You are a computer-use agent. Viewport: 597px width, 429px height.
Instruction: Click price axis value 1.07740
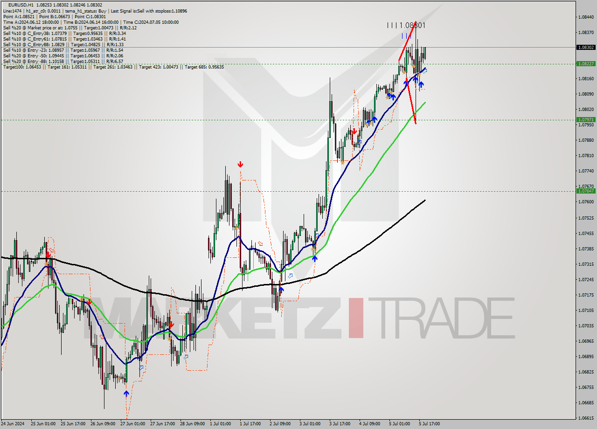tap(586, 171)
